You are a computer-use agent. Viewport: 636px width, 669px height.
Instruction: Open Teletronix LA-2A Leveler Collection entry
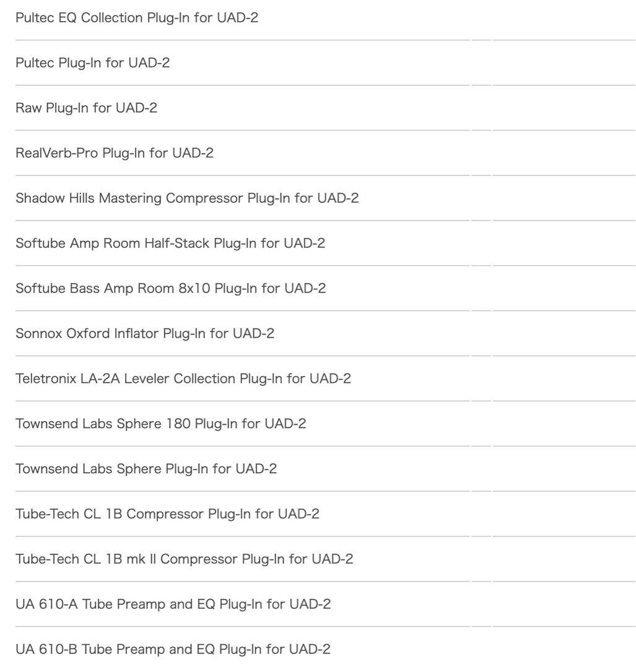pyautogui.click(x=183, y=378)
